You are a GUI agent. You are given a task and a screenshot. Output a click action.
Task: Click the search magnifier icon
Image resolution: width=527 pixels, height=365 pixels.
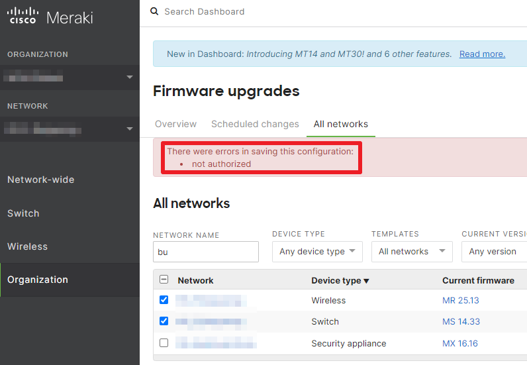(155, 11)
